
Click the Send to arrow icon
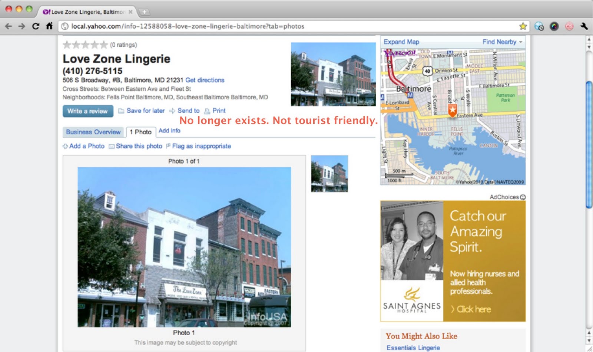click(x=172, y=111)
